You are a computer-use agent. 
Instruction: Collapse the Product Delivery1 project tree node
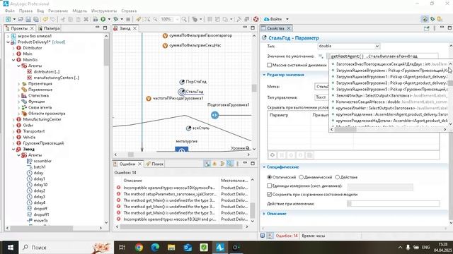click(8, 42)
